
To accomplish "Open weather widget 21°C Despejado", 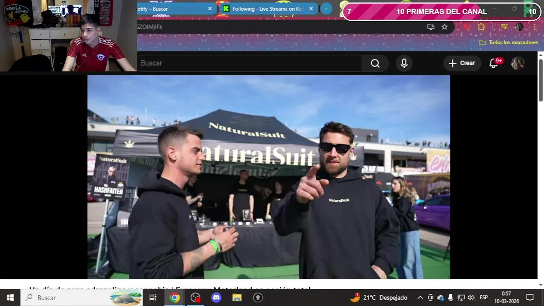I will point(379,297).
